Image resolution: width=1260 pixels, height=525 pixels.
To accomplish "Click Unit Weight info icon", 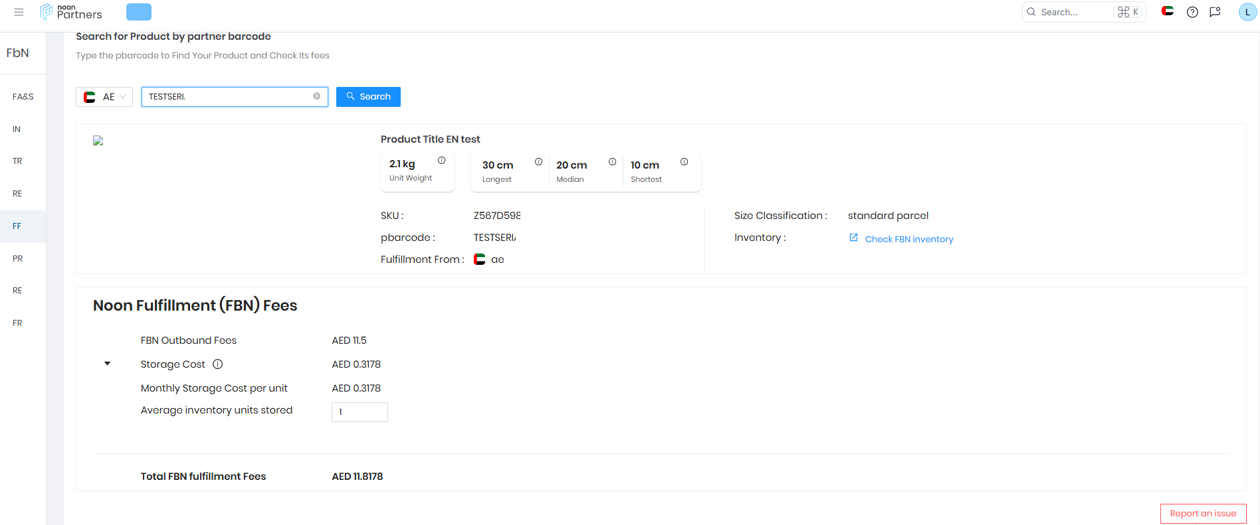I will 441,161.
